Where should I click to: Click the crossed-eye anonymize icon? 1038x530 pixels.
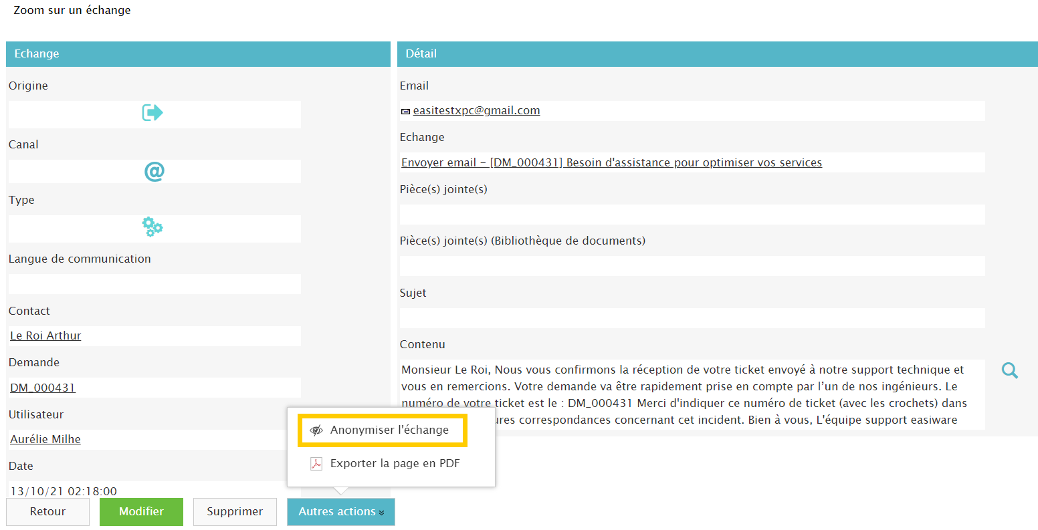(316, 430)
